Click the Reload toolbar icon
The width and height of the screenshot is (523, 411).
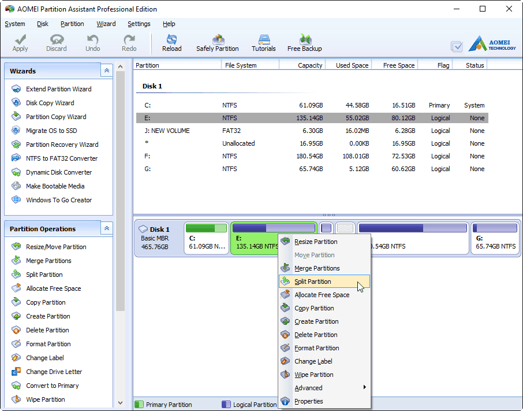coord(172,39)
